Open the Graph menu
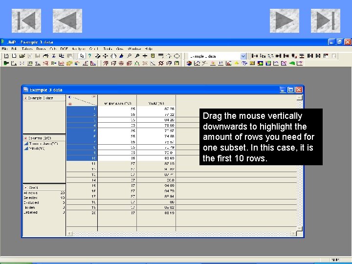This screenshot has width=352, height=264. pyautogui.click(x=93, y=49)
